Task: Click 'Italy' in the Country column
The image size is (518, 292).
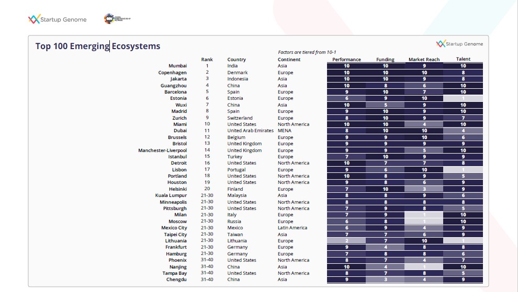Action: (232, 215)
